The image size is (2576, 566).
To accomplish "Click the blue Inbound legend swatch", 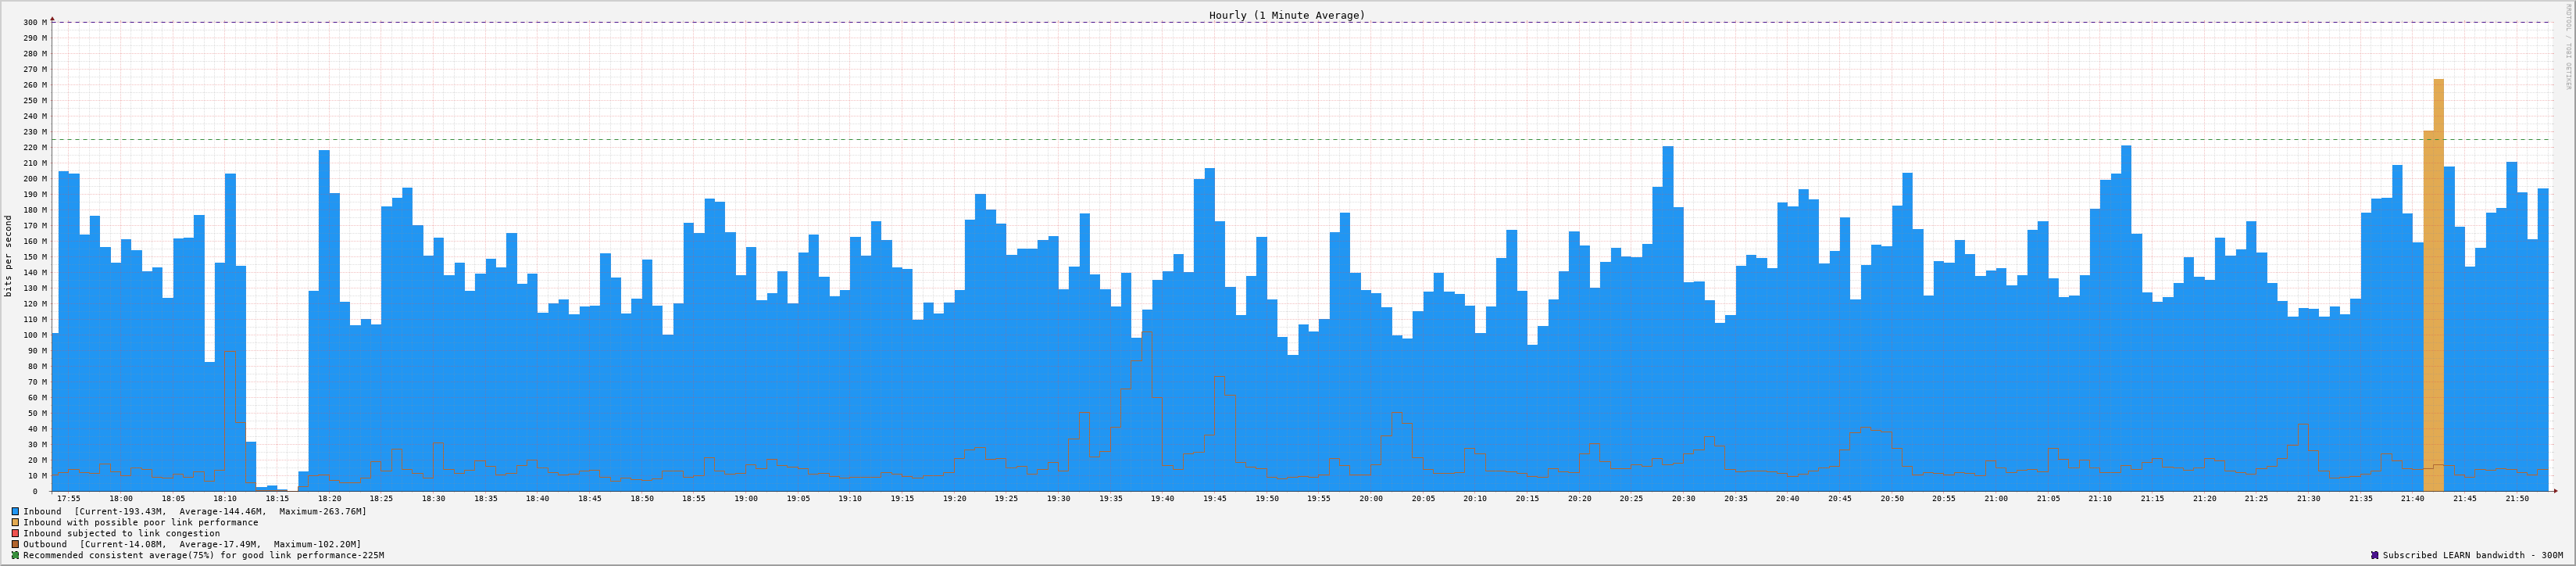I will tap(15, 511).
